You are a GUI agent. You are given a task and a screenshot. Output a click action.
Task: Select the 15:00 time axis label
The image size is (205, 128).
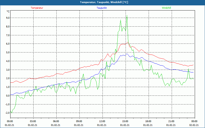coord(125,121)
